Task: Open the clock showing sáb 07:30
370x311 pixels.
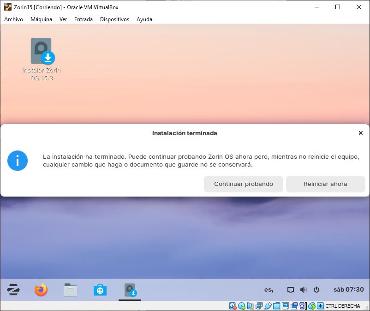Action: click(348, 290)
